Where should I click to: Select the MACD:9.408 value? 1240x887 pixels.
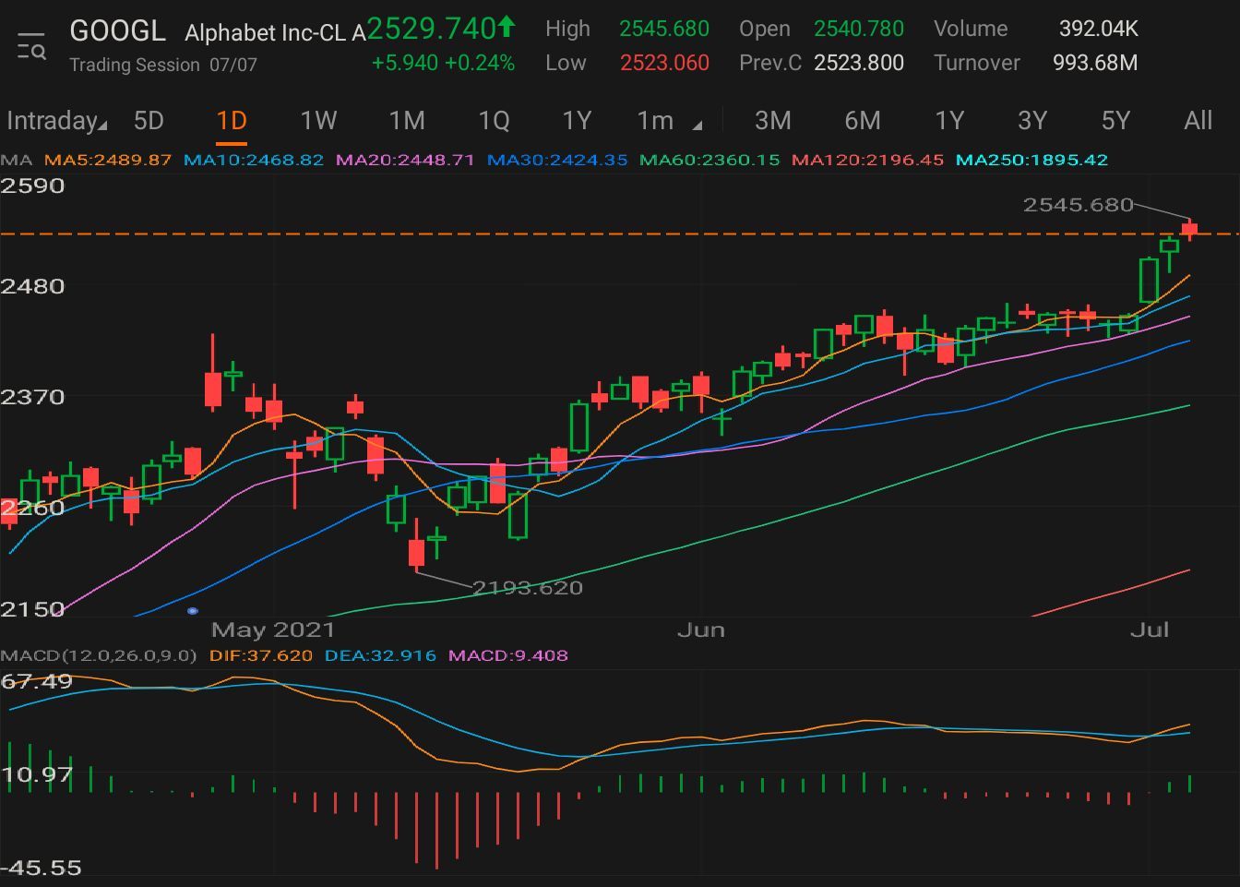tap(508, 655)
